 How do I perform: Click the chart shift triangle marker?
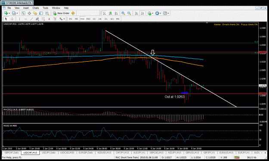[207, 23]
